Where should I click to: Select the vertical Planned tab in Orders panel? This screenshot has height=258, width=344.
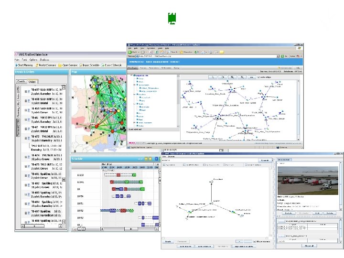point(18,128)
